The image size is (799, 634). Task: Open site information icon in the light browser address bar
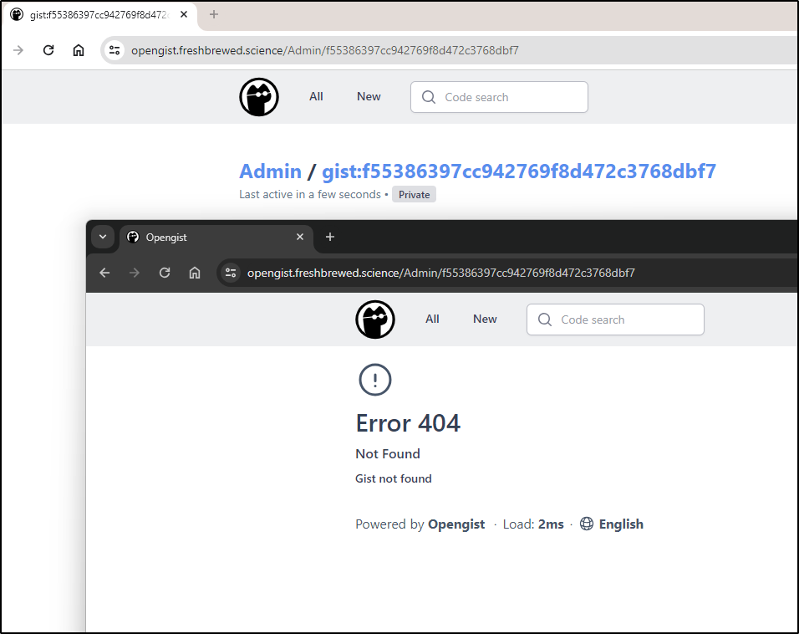coord(115,50)
